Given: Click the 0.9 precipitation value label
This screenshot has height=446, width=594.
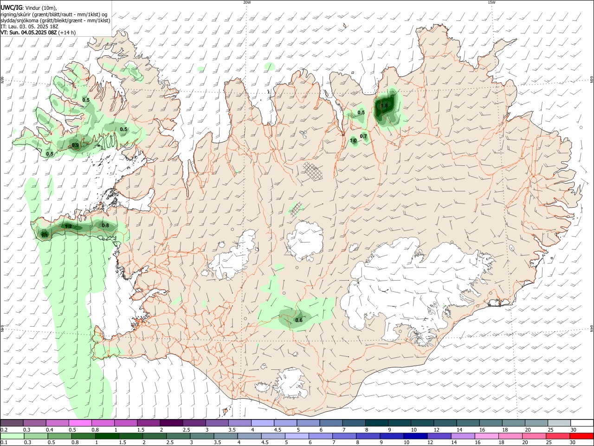Looking at the screenshot, I should pos(76,145).
